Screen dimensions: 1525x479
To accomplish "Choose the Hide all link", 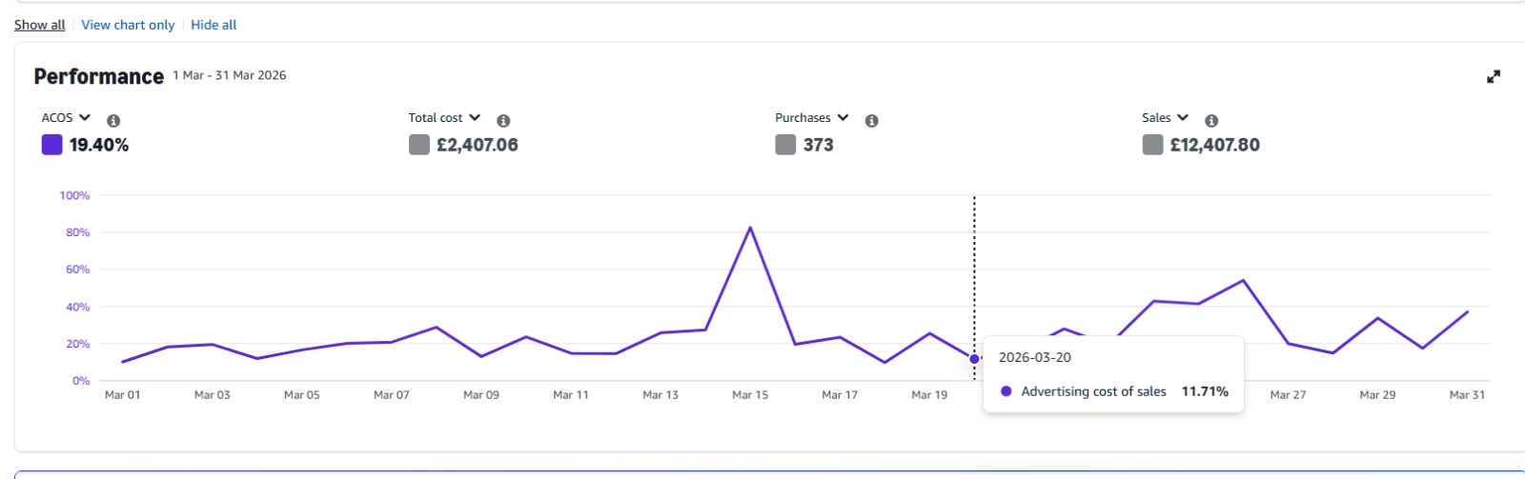I will pos(213,25).
